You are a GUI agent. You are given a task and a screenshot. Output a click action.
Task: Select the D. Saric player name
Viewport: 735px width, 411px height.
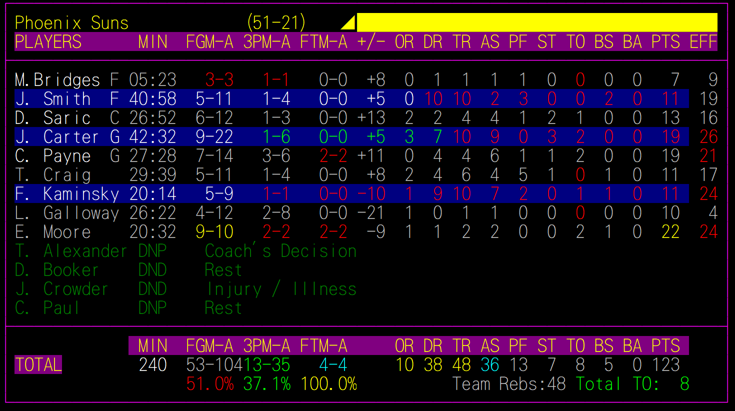53,118
